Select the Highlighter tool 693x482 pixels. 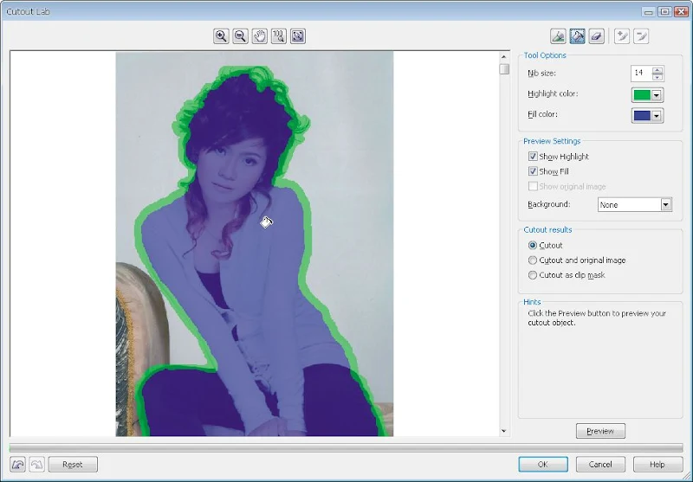pyautogui.click(x=559, y=36)
